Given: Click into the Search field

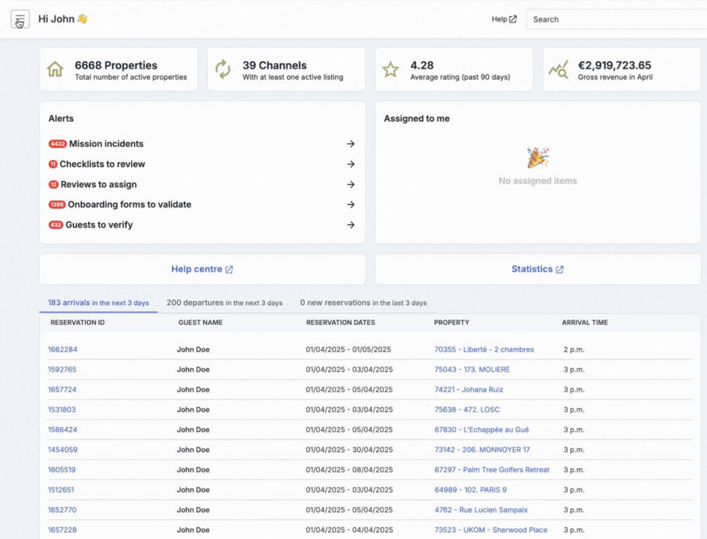Looking at the screenshot, I should pos(616,20).
